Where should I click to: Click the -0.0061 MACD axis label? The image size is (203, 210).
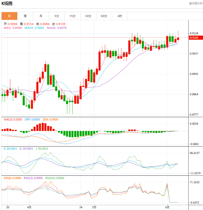pos(194,144)
